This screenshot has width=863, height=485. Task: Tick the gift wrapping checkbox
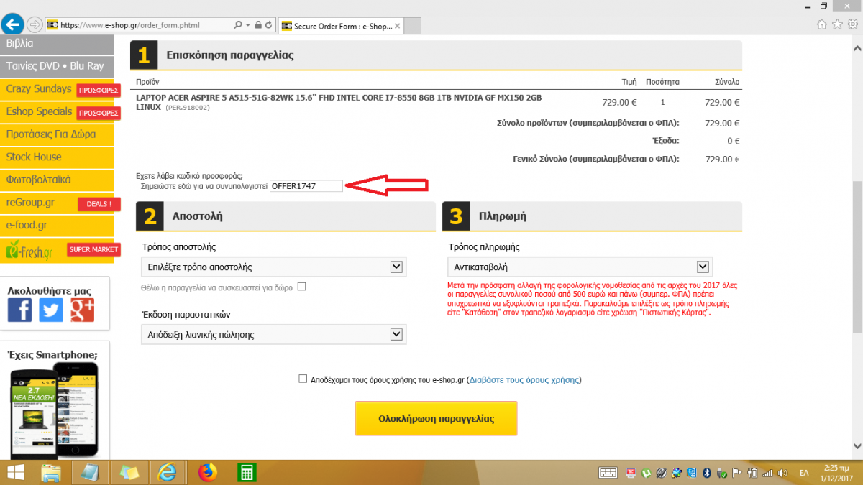[302, 287]
